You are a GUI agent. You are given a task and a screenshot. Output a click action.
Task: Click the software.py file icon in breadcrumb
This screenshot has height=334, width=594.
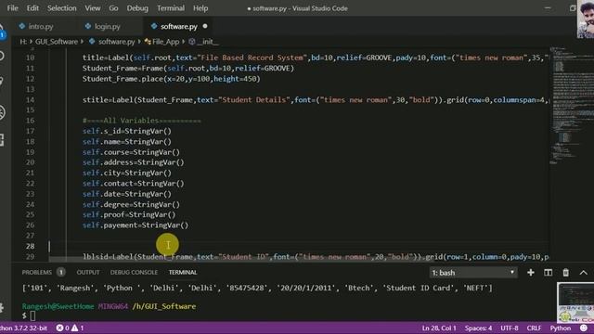click(92, 41)
